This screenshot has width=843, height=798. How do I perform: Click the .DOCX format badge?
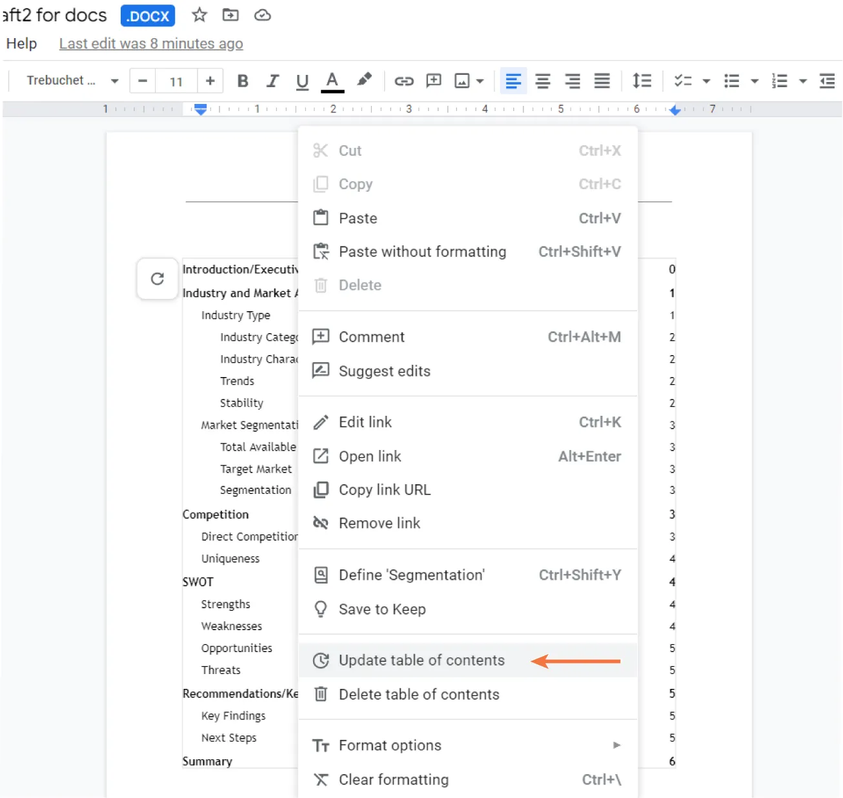pyautogui.click(x=147, y=15)
